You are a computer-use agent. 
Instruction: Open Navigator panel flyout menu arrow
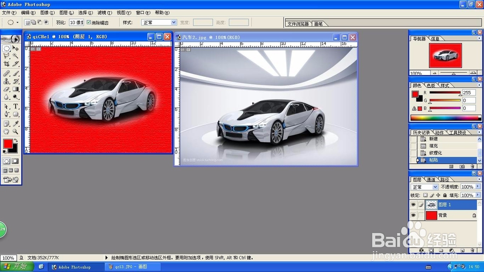[x=479, y=38]
